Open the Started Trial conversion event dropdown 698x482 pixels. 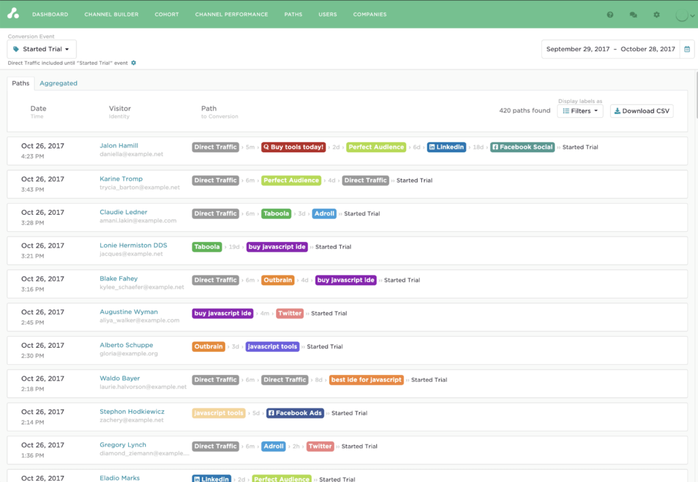tap(41, 48)
